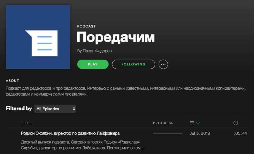
Task: Click the PROGRESS column header
Action: tap(163, 123)
